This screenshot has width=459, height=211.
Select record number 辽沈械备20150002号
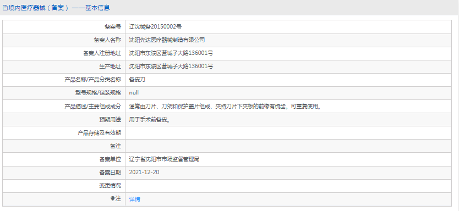155,26
